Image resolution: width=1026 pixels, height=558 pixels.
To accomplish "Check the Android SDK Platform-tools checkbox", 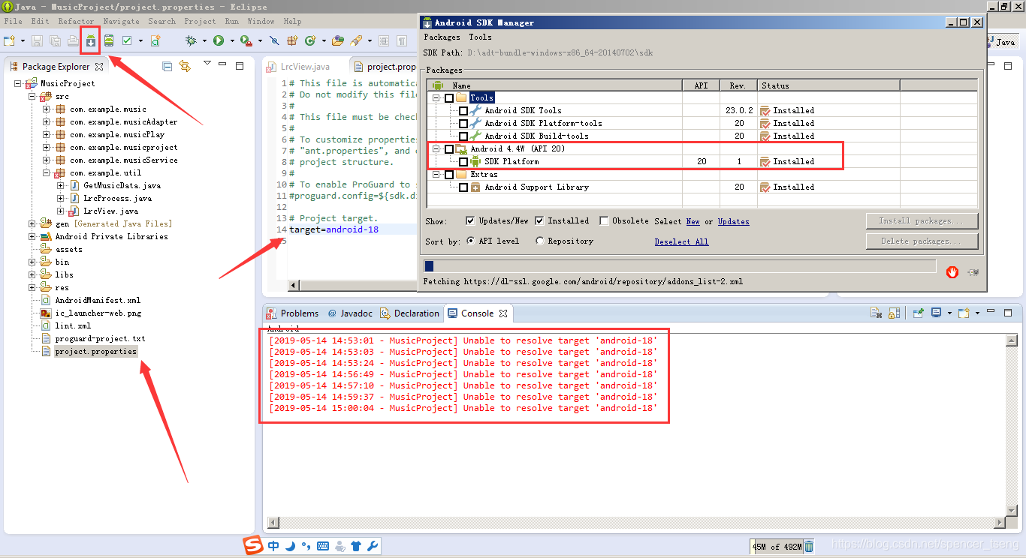I will [463, 123].
